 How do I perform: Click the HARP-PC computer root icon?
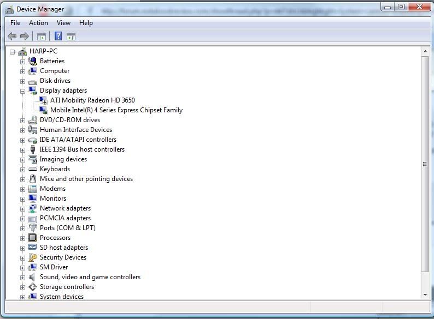[x=22, y=51]
